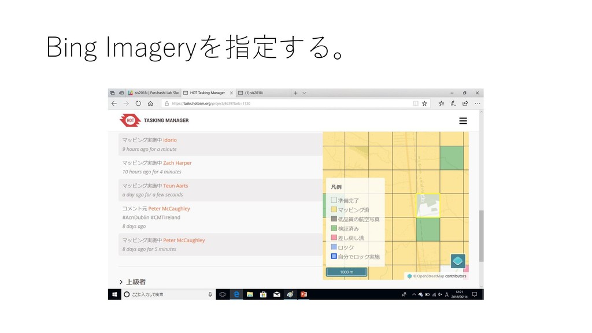
Task: Expand the 上級者 section
Action: (x=132, y=282)
